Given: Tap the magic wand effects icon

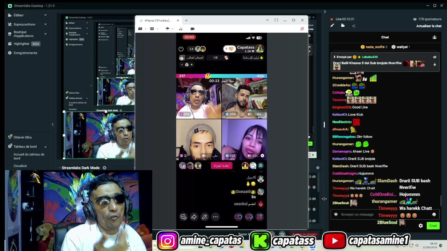Looking at the screenshot, I should click(205, 217).
